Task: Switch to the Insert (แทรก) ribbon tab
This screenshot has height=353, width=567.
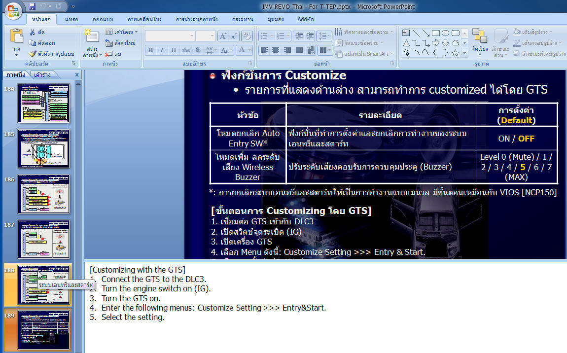Action: pyautogui.click(x=71, y=20)
